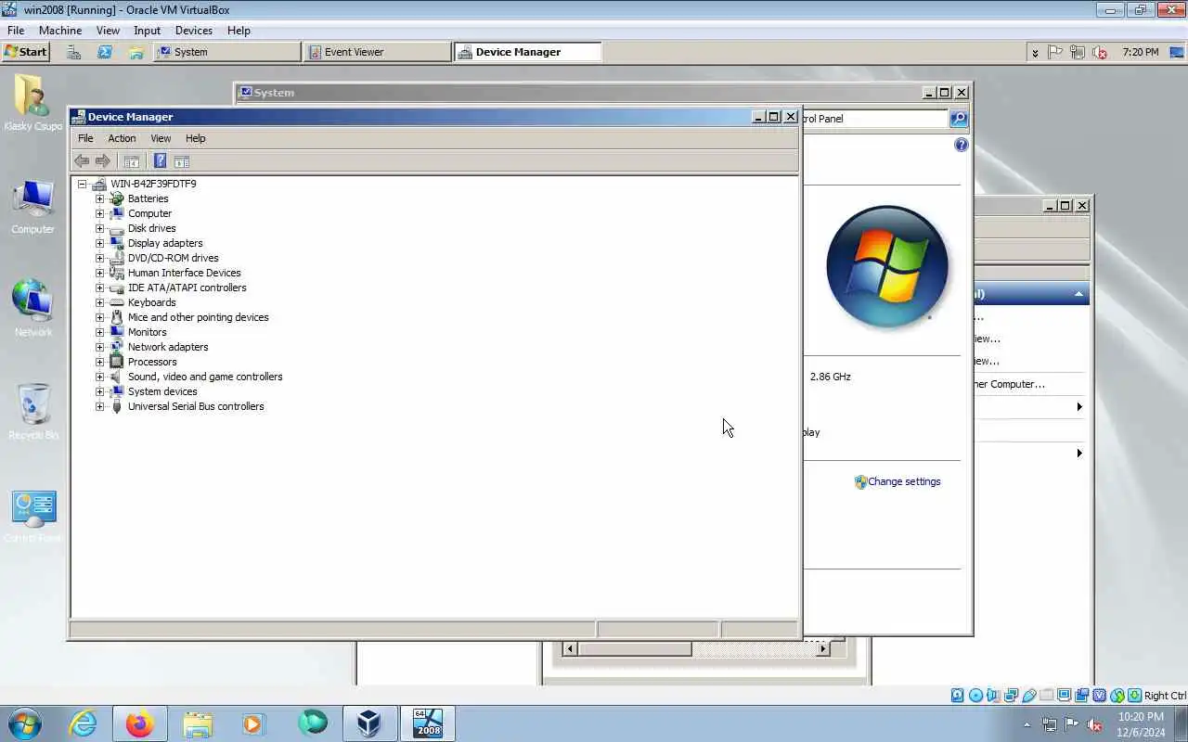Click the horizontal scrollbar thumb in the window behind Device Manager

click(x=635, y=649)
